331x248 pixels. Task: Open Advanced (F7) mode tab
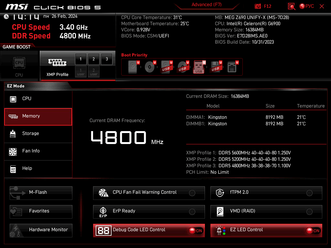[207, 5]
